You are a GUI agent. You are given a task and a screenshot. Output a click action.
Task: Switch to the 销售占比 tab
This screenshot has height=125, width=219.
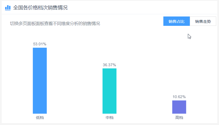(176, 21)
